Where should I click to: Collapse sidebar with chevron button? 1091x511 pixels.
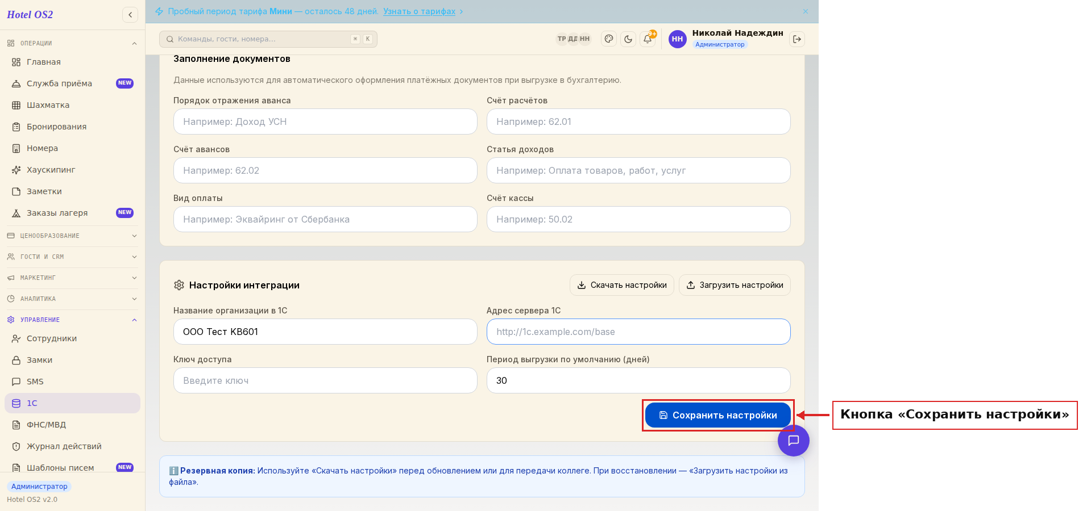(130, 15)
